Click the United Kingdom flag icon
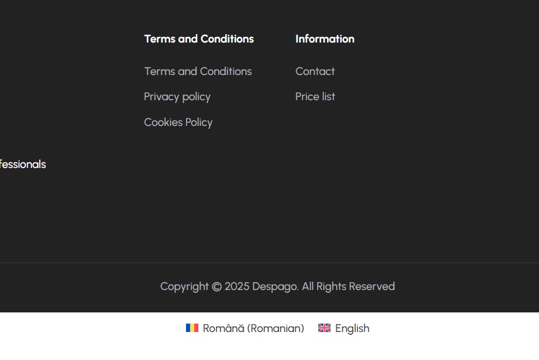 324,328
